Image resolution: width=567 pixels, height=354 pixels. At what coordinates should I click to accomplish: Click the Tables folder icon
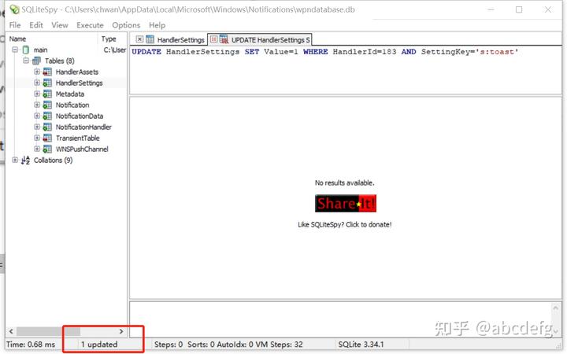click(x=36, y=61)
